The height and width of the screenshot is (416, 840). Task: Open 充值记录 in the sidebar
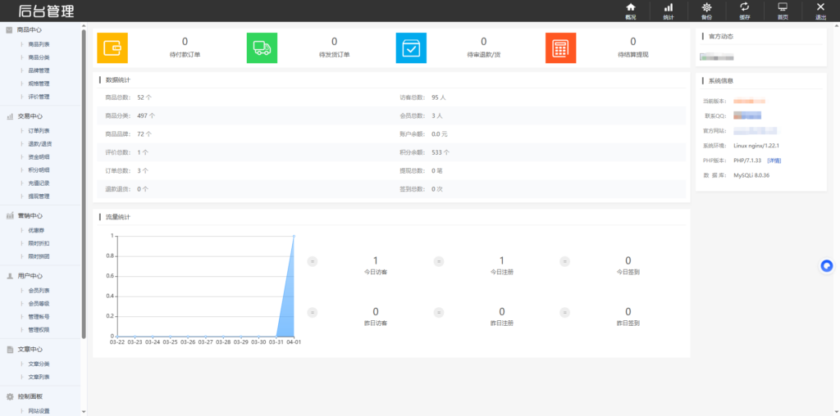point(39,183)
